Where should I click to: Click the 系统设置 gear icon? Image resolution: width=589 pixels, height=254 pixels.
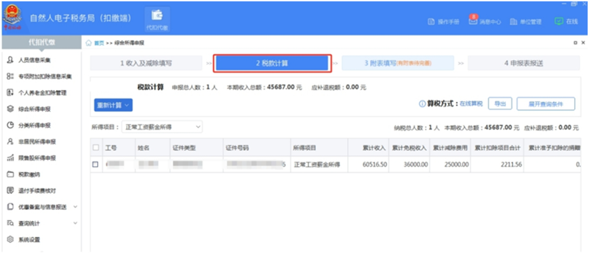[x=10, y=239]
